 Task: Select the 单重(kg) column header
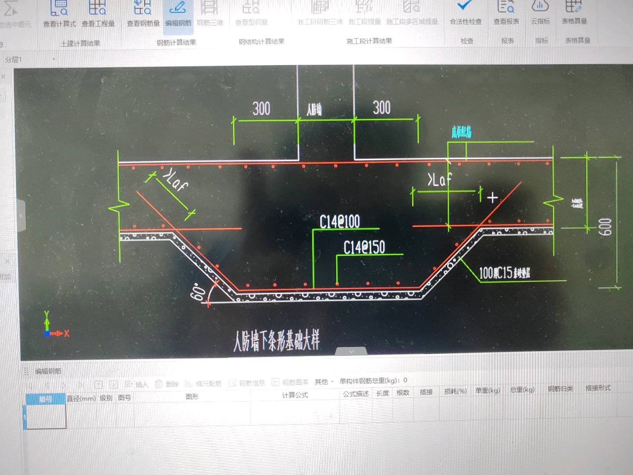click(487, 390)
